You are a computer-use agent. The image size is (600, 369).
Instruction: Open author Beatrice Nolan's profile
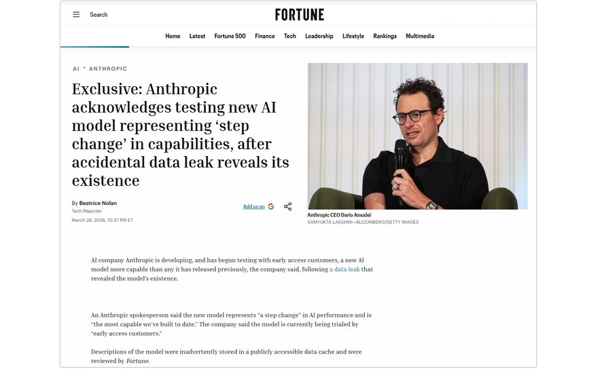click(98, 203)
